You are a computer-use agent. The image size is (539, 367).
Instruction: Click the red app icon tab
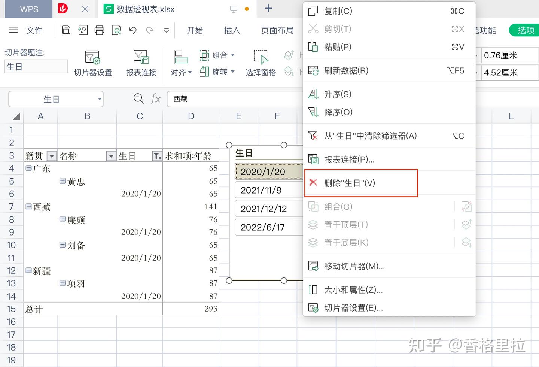63,9
